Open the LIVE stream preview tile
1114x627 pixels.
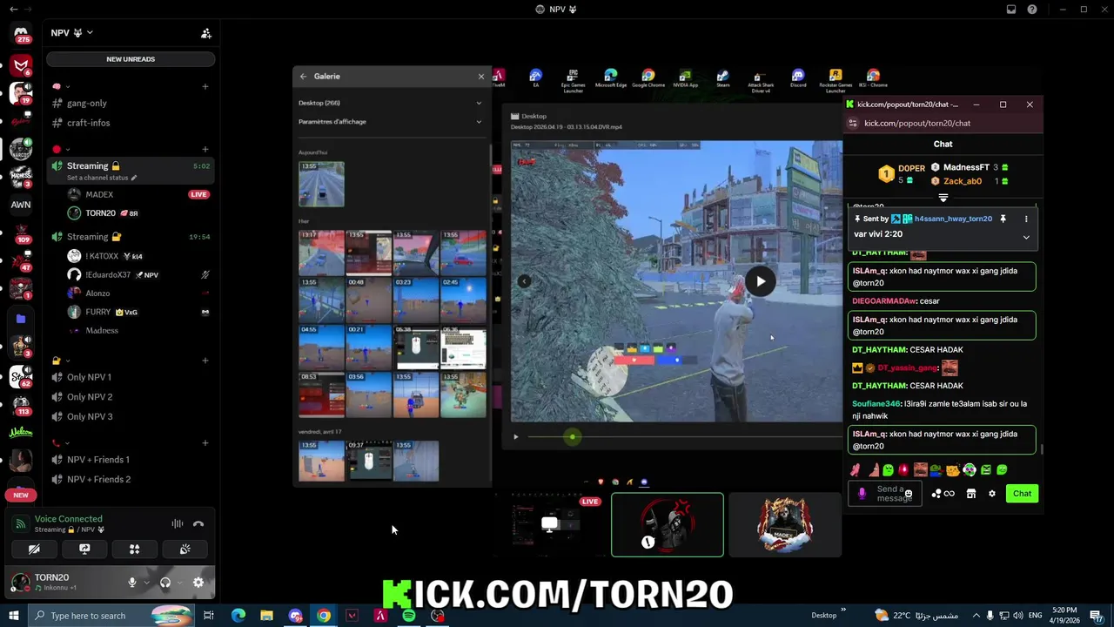point(550,524)
